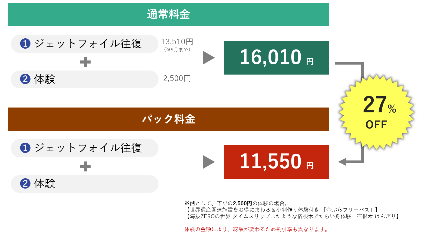The height and width of the screenshot is (238, 421).
Task: Click the red 11,550円 pack price box
Action: pyautogui.click(x=277, y=162)
